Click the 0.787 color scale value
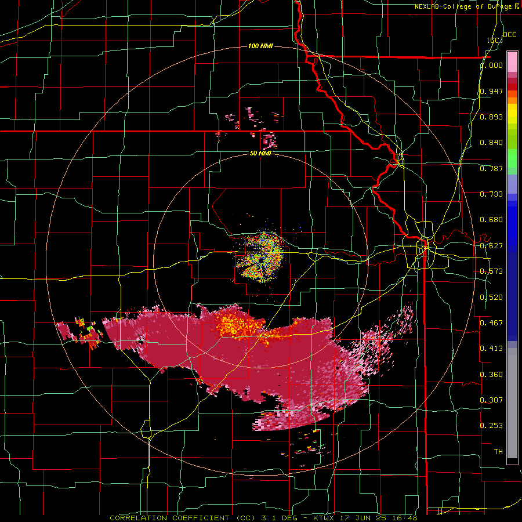 pos(491,168)
